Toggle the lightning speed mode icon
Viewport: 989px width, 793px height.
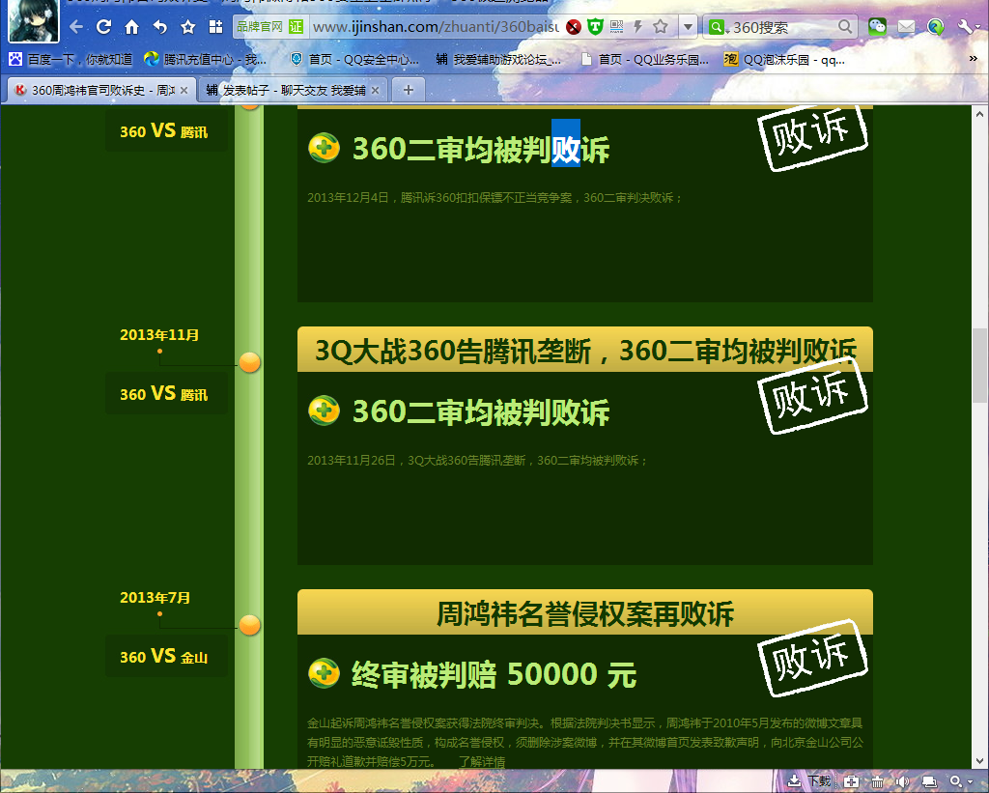pyautogui.click(x=638, y=26)
